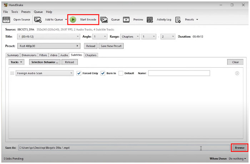
Task: Expand the Fast 480p30 preset selector
Action: [49, 46]
